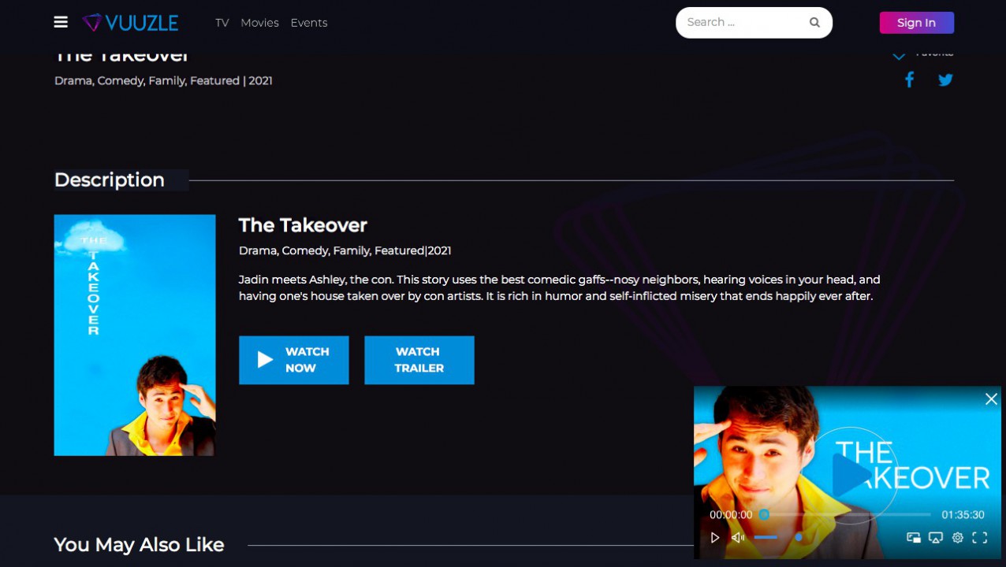The height and width of the screenshot is (567, 1006).
Task: Open the TV menu
Action: (222, 23)
